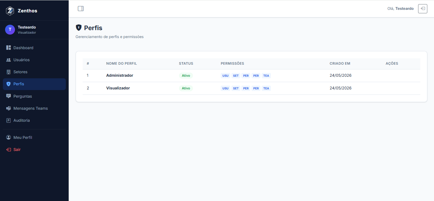434x201 pixels.
Task: Click the Auditoria log icon
Action: click(x=9, y=120)
